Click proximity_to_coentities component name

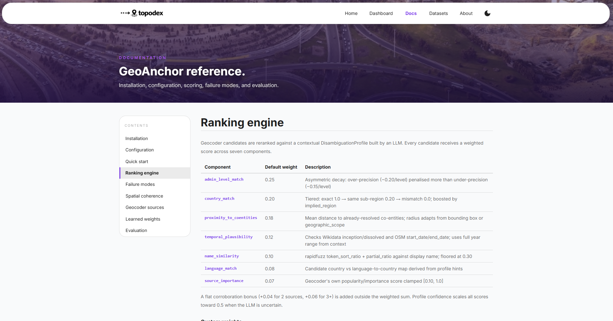pyautogui.click(x=231, y=218)
